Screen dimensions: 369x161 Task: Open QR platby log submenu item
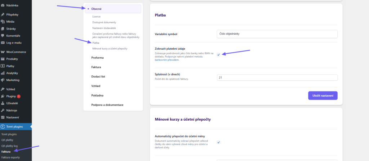point(9,146)
